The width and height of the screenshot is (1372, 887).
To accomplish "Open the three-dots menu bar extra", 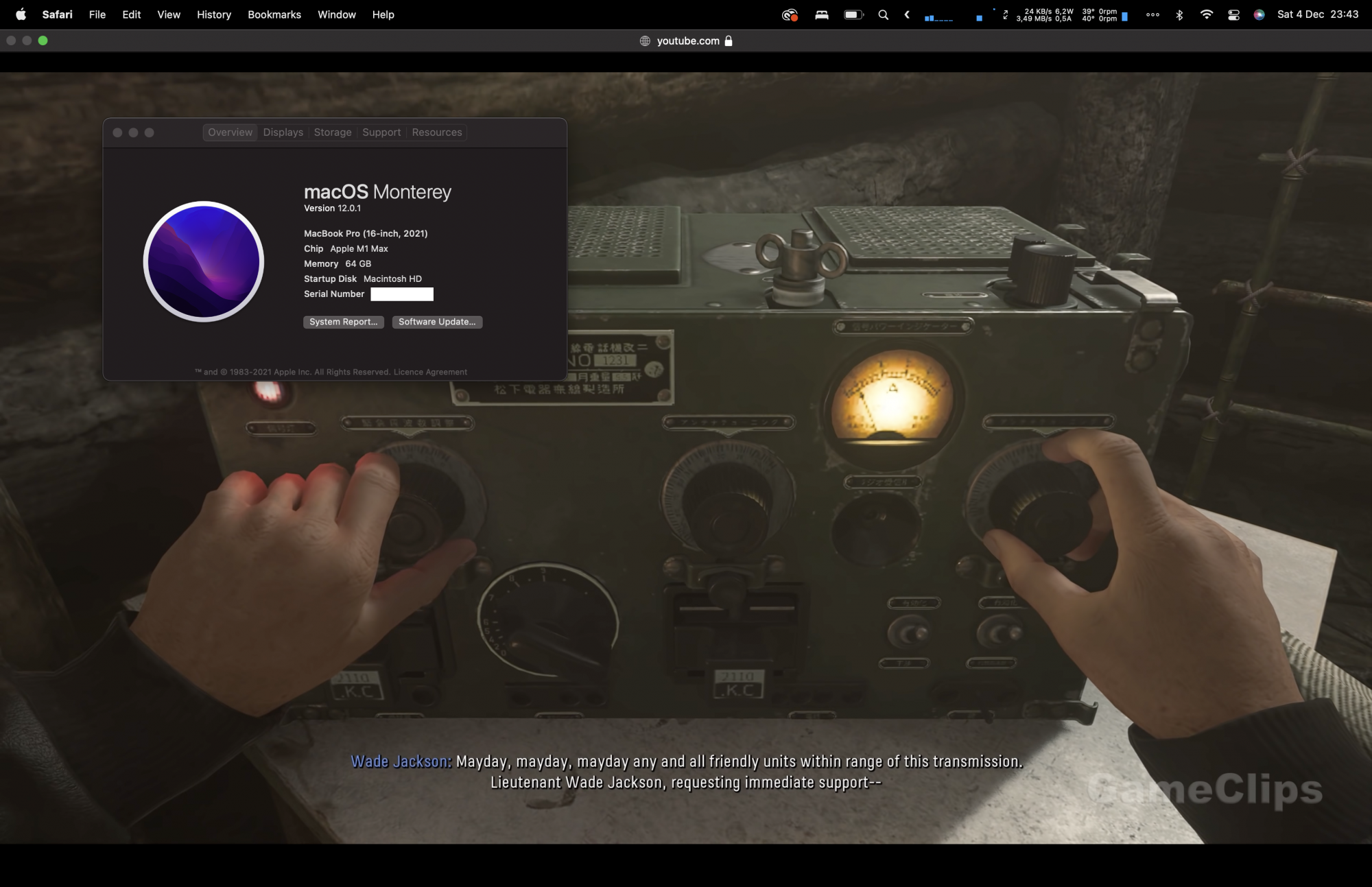I will pos(1152,14).
